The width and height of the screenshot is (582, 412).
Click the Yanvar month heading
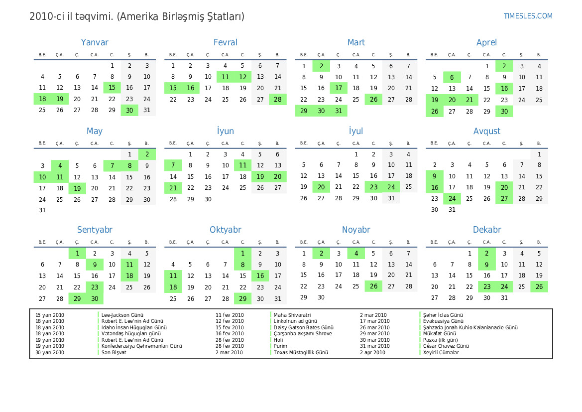[x=95, y=43]
